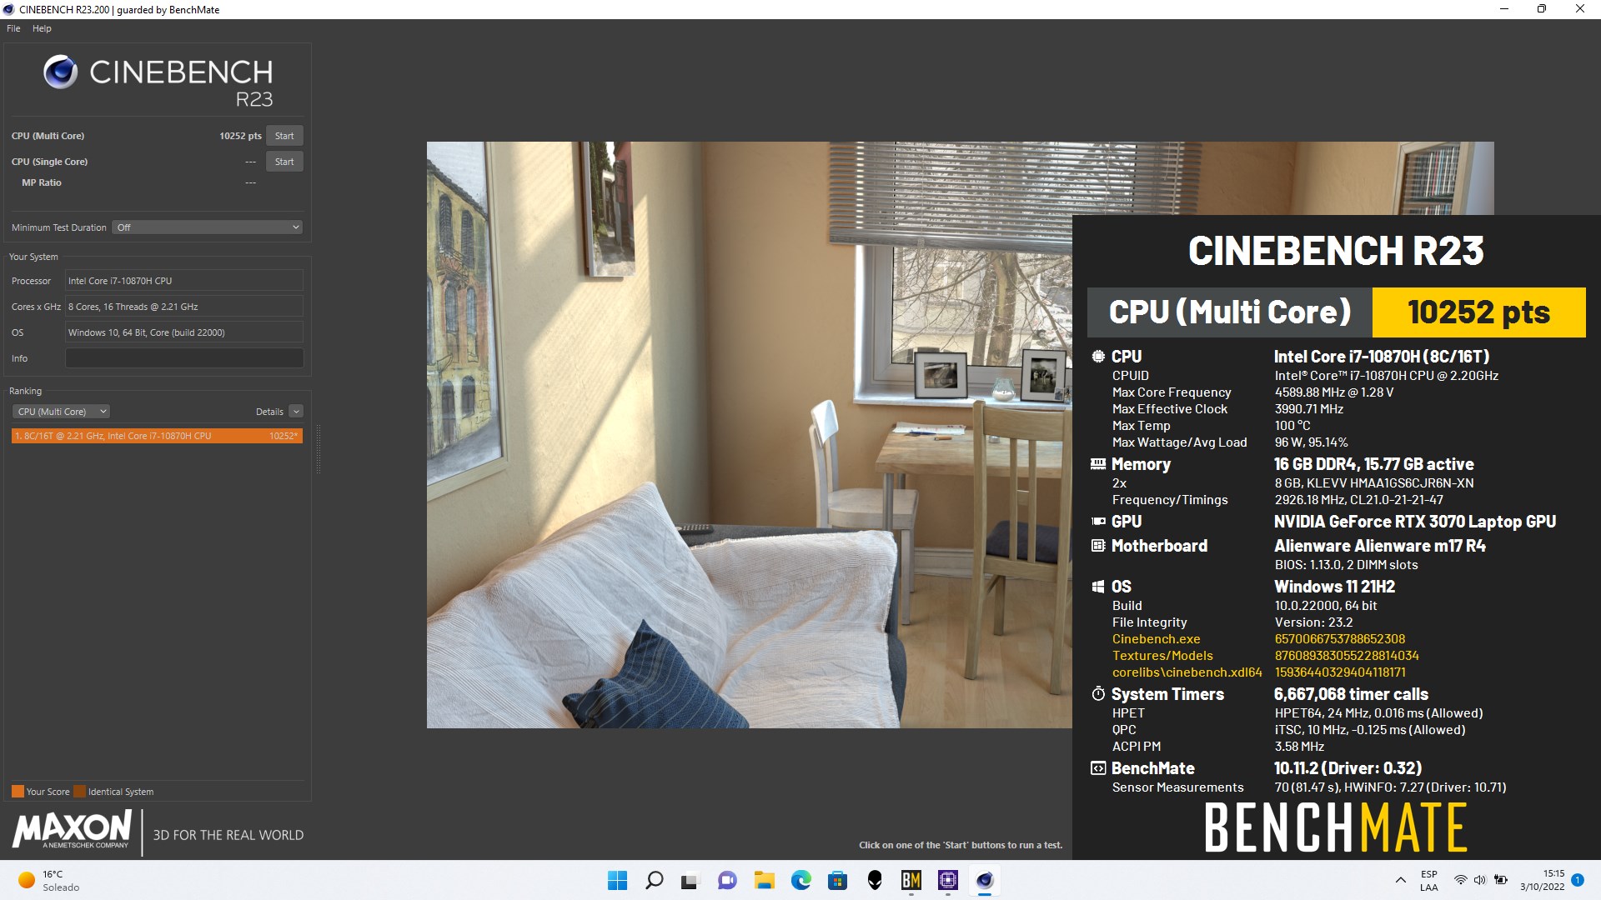Open the Chat app on the taskbar

727,880
